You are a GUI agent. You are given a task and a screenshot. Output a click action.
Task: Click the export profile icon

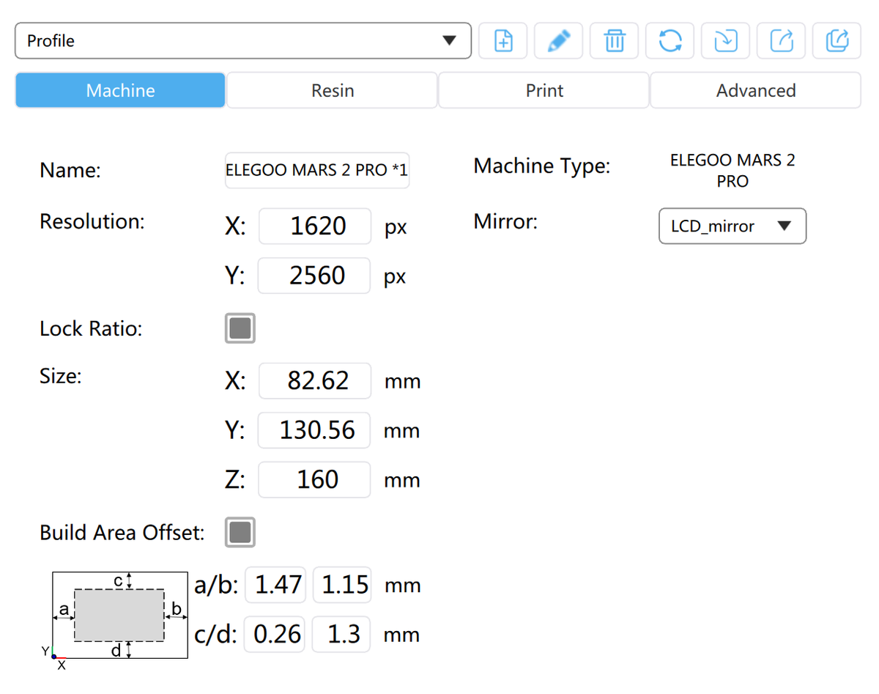coord(782,41)
